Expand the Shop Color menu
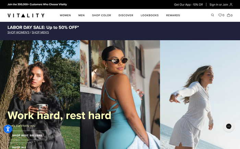Screen dimensions: 240x149 point(101,15)
